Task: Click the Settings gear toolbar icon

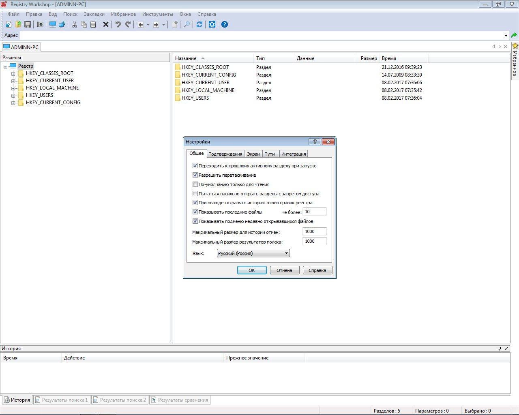Action: point(212,24)
